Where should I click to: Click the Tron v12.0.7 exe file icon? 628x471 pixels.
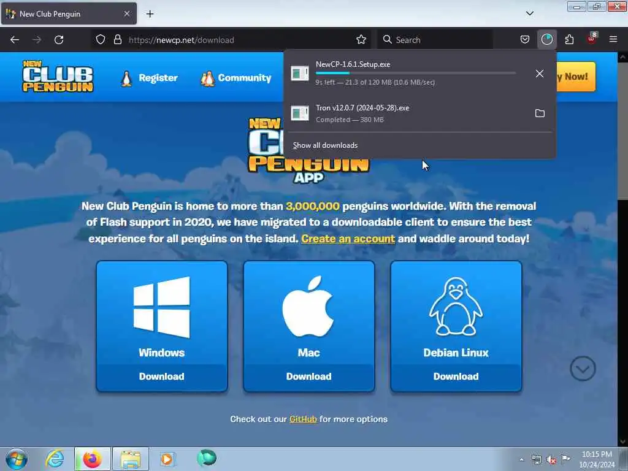(299, 113)
